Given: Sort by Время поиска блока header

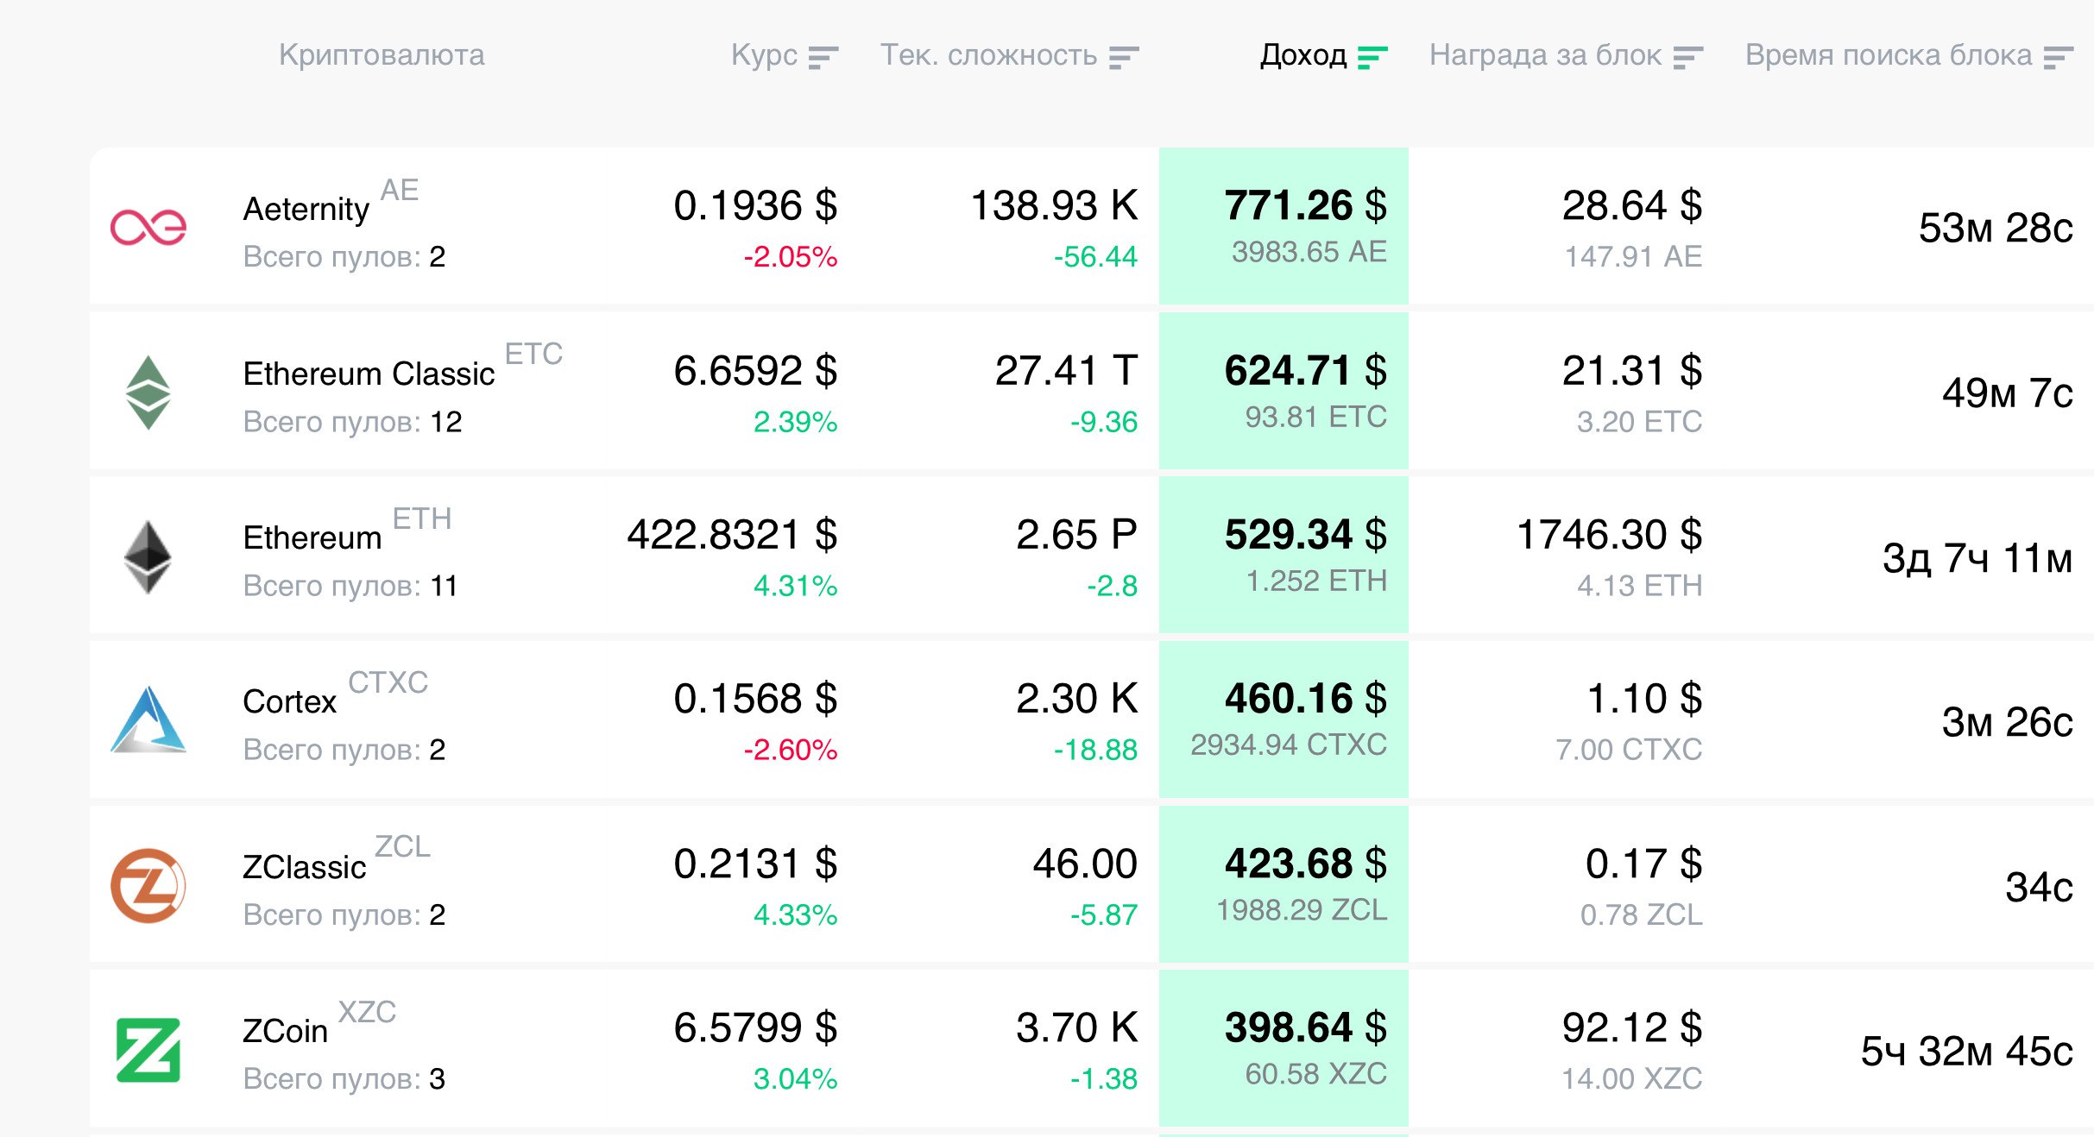Looking at the screenshot, I should pyautogui.click(x=1889, y=55).
